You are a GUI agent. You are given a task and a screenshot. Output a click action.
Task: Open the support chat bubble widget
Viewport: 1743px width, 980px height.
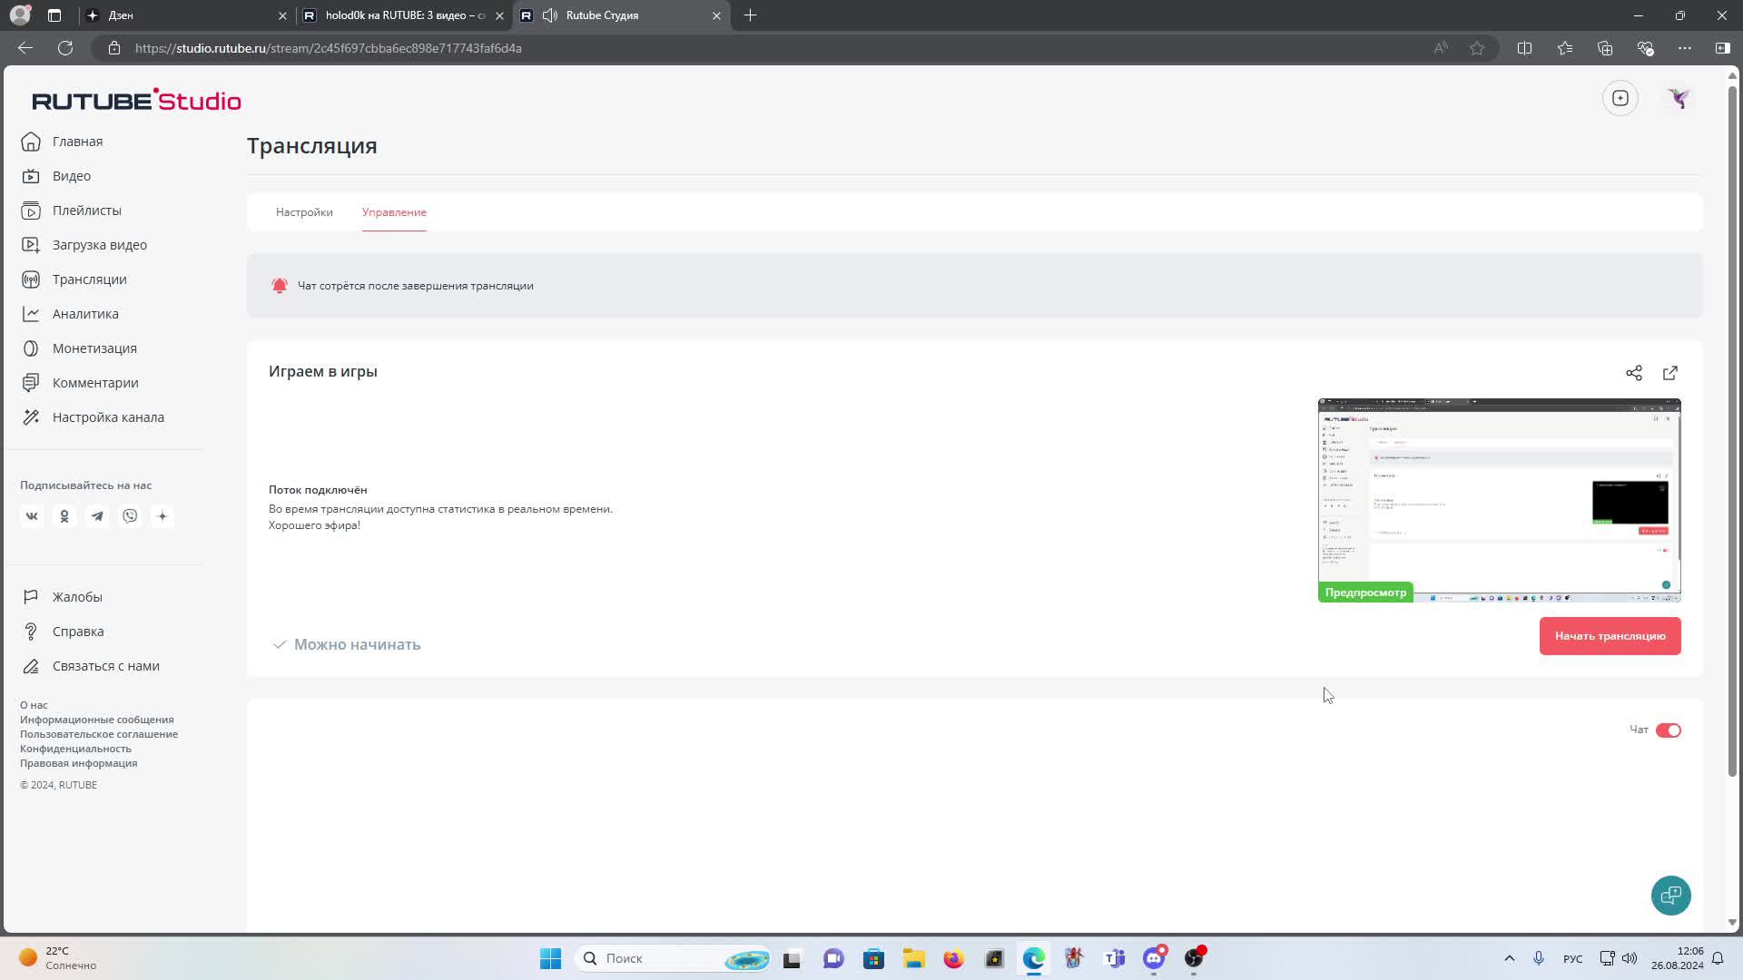[1670, 896]
